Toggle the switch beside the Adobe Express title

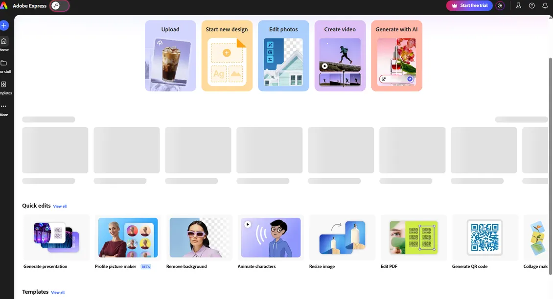[x=59, y=6]
